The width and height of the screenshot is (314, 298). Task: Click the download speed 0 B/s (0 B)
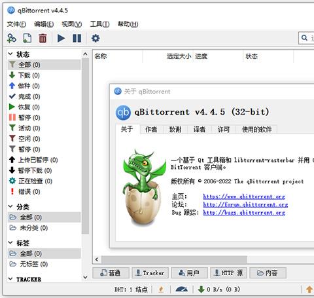point(219,289)
